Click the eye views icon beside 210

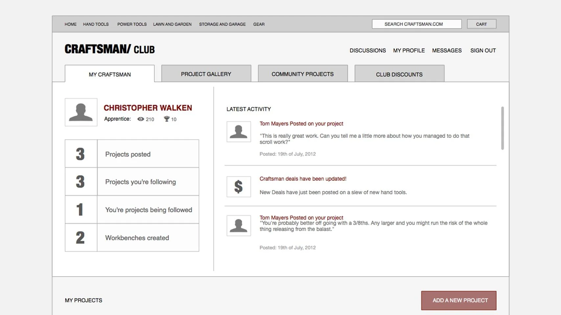coord(141,119)
